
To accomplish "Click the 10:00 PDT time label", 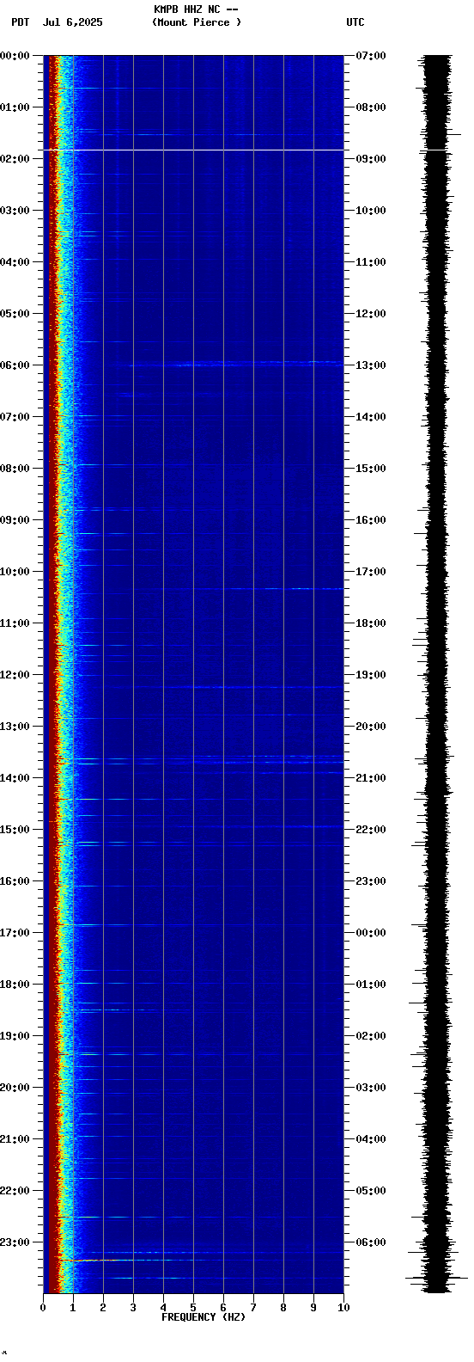I will pyautogui.click(x=15, y=572).
